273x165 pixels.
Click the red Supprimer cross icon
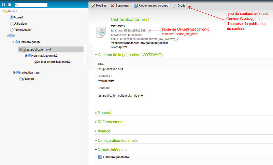[x=112, y=5]
